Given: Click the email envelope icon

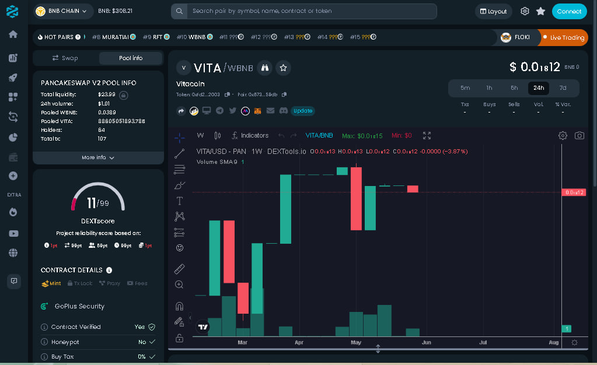Looking at the screenshot, I should click(270, 111).
